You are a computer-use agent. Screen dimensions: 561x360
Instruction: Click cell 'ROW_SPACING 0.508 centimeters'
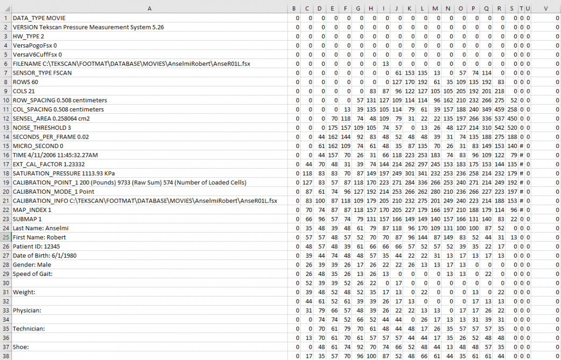149,100
